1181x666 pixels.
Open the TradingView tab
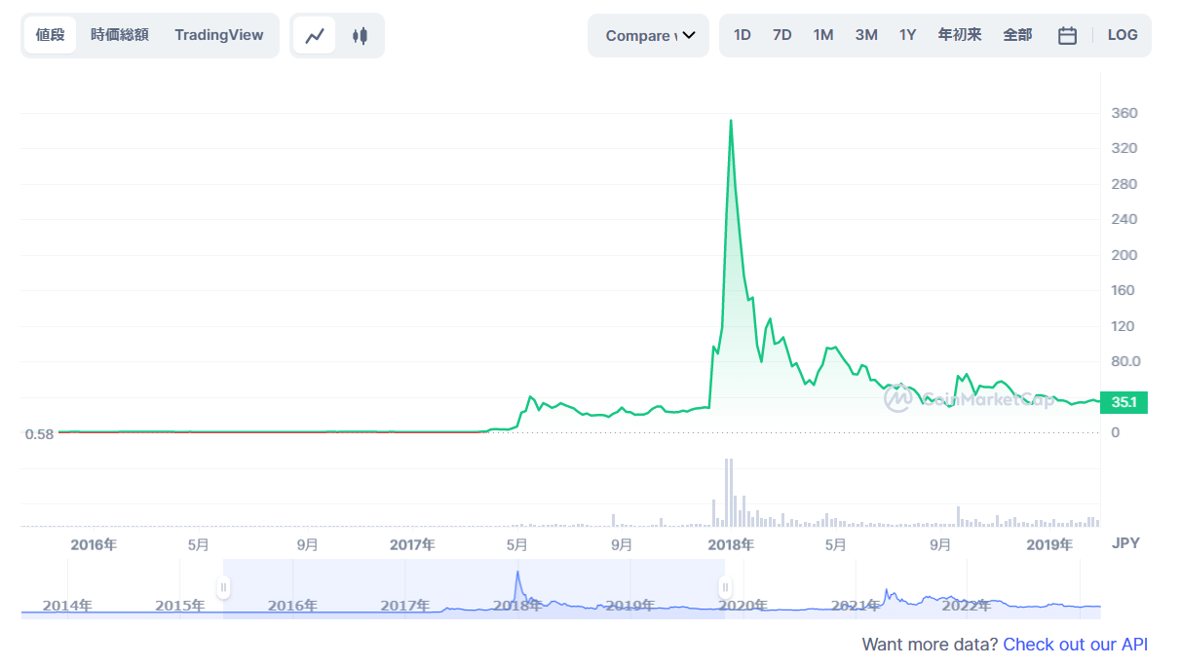click(219, 34)
